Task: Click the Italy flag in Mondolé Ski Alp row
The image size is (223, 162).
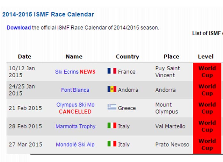Action: (112, 144)
